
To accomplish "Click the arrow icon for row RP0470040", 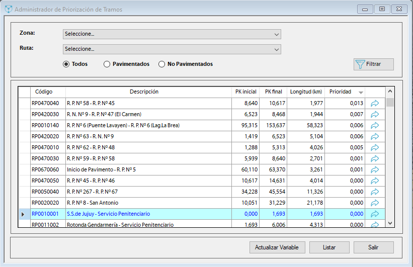I will (375, 103).
